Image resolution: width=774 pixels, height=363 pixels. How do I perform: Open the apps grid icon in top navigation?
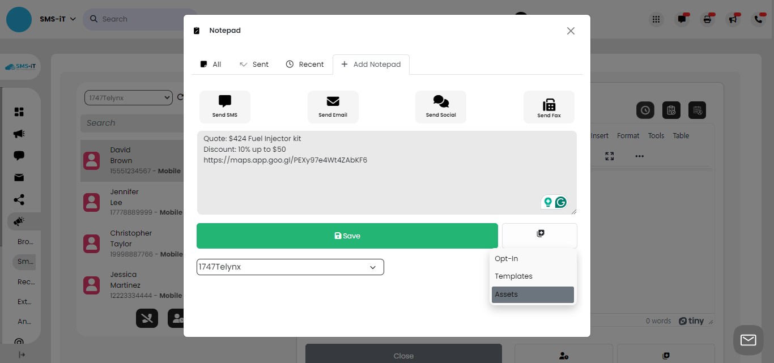click(656, 19)
